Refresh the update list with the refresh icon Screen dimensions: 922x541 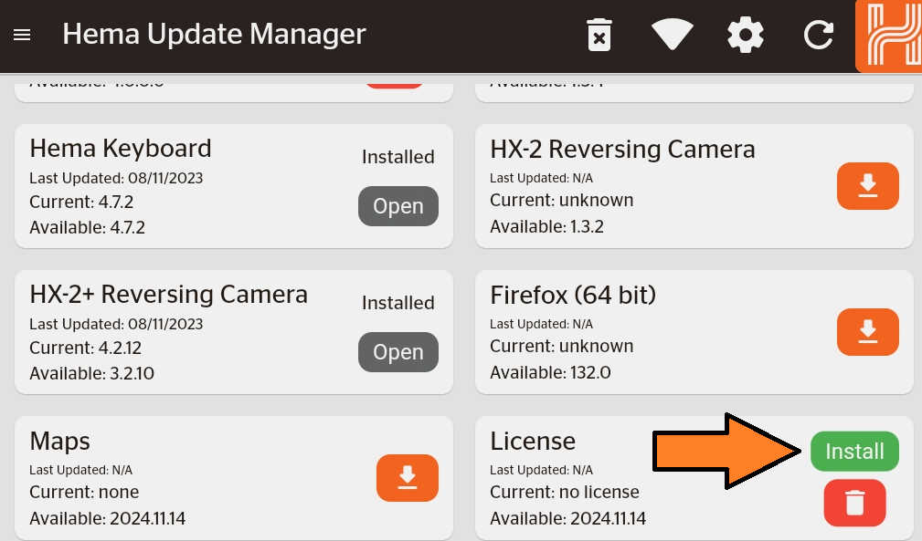(818, 35)
